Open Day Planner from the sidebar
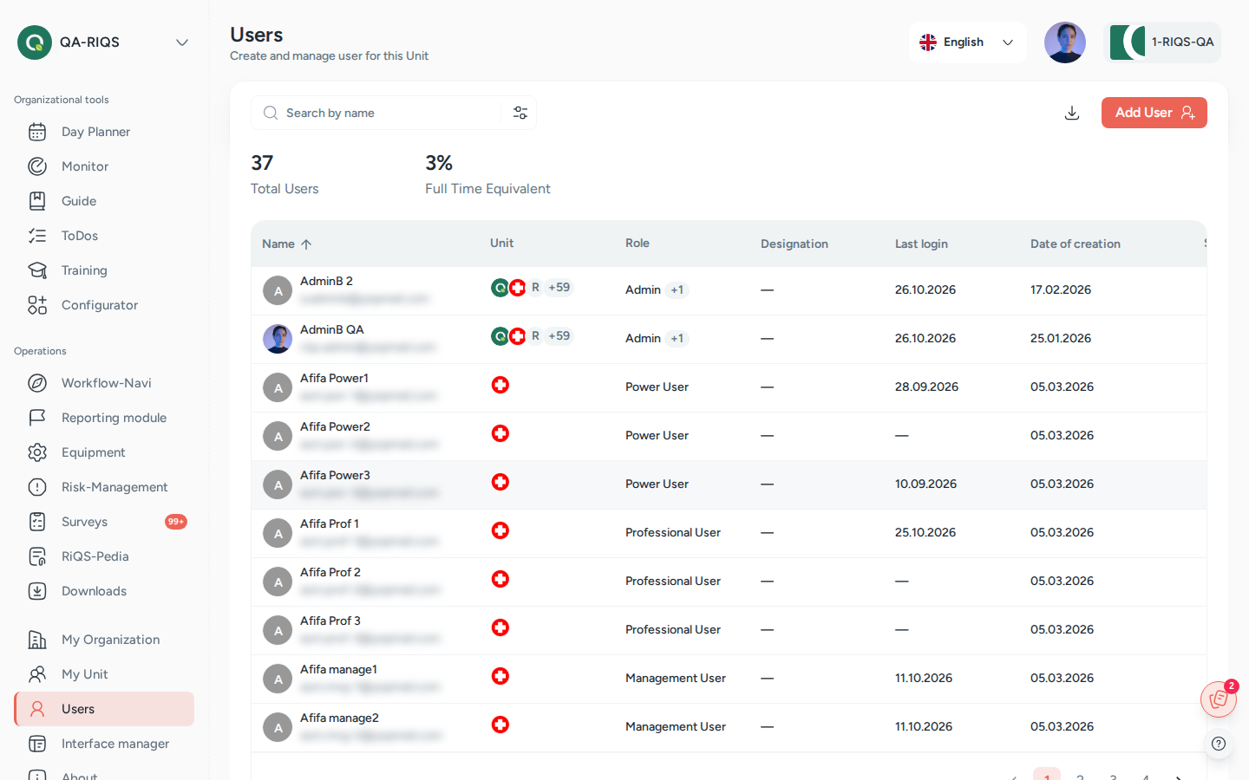 pyautogui.click(x=104, y=132)
